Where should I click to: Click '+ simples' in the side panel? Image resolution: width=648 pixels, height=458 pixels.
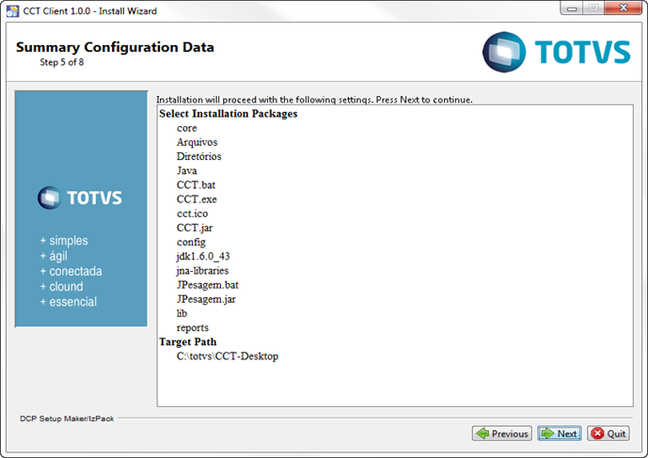pos(64,241)
